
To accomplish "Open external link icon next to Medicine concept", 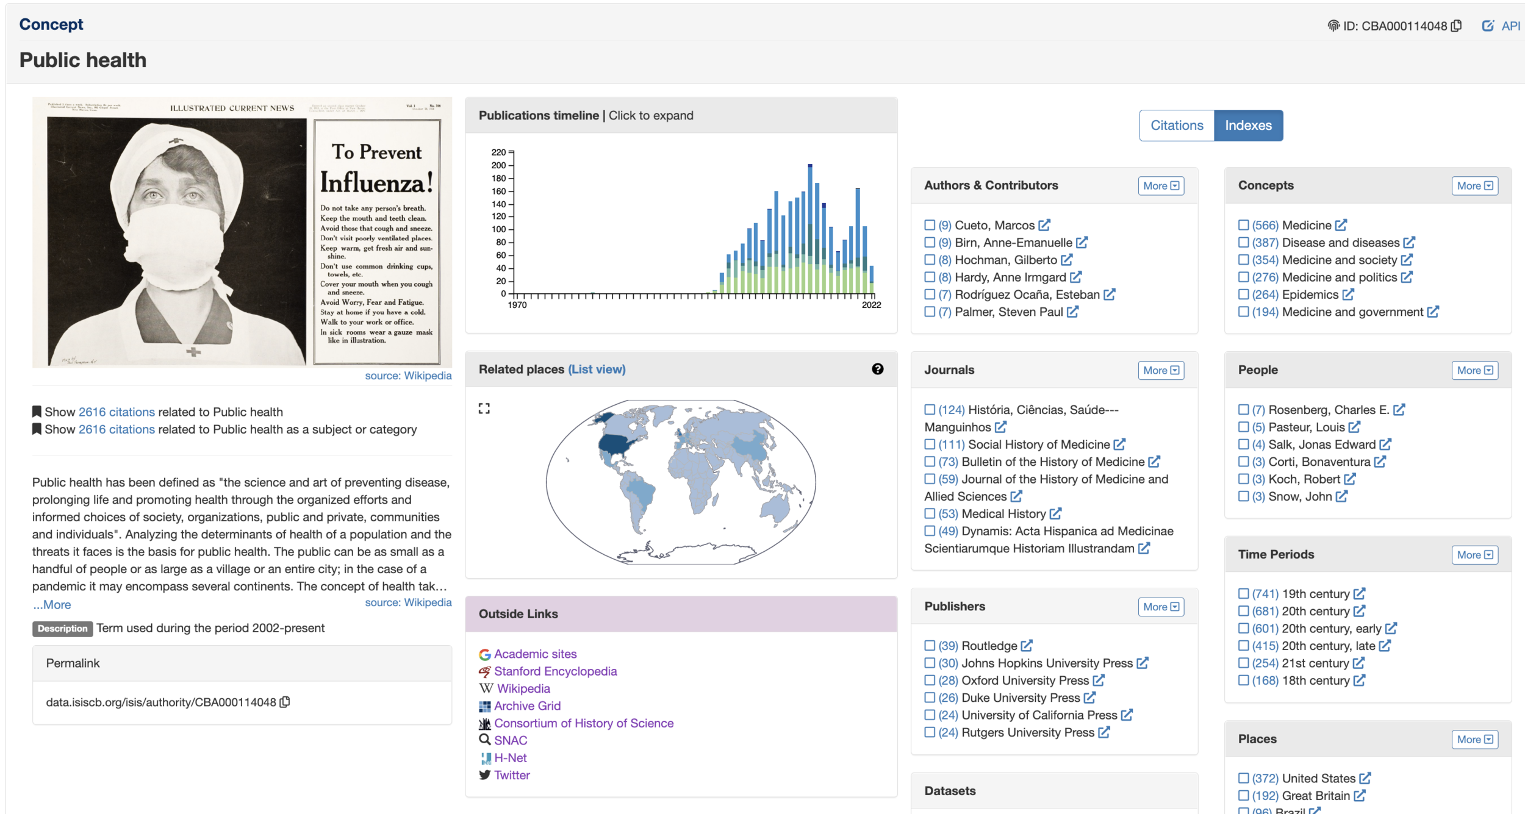I will click(1341, 225).
